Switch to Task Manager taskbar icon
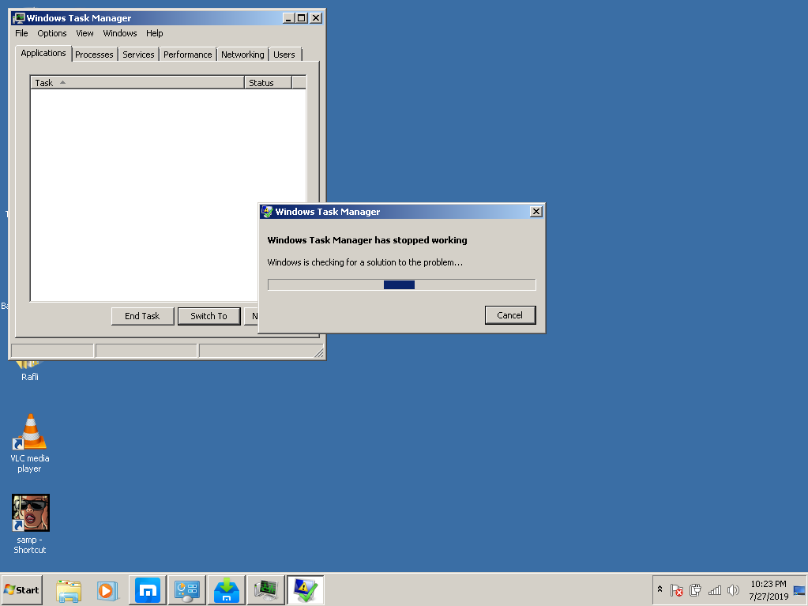808x606 pixels. [266, 590]
